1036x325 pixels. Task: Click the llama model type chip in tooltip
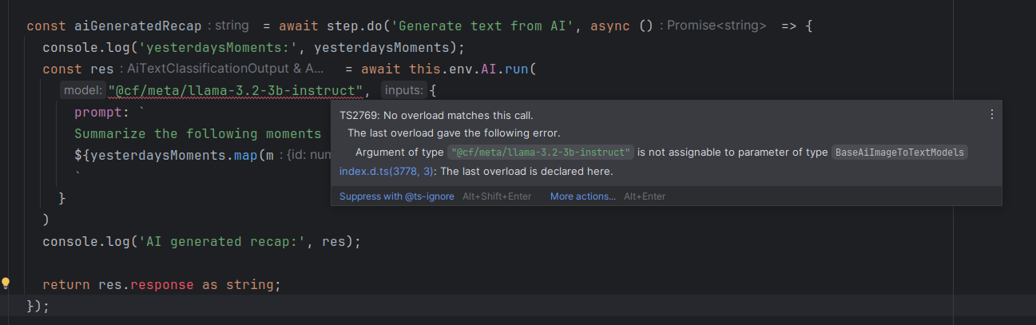(541, 152)
